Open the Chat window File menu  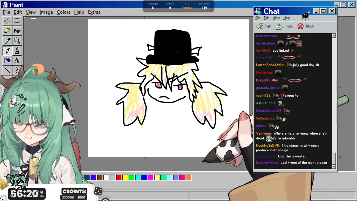pos(258,18)
